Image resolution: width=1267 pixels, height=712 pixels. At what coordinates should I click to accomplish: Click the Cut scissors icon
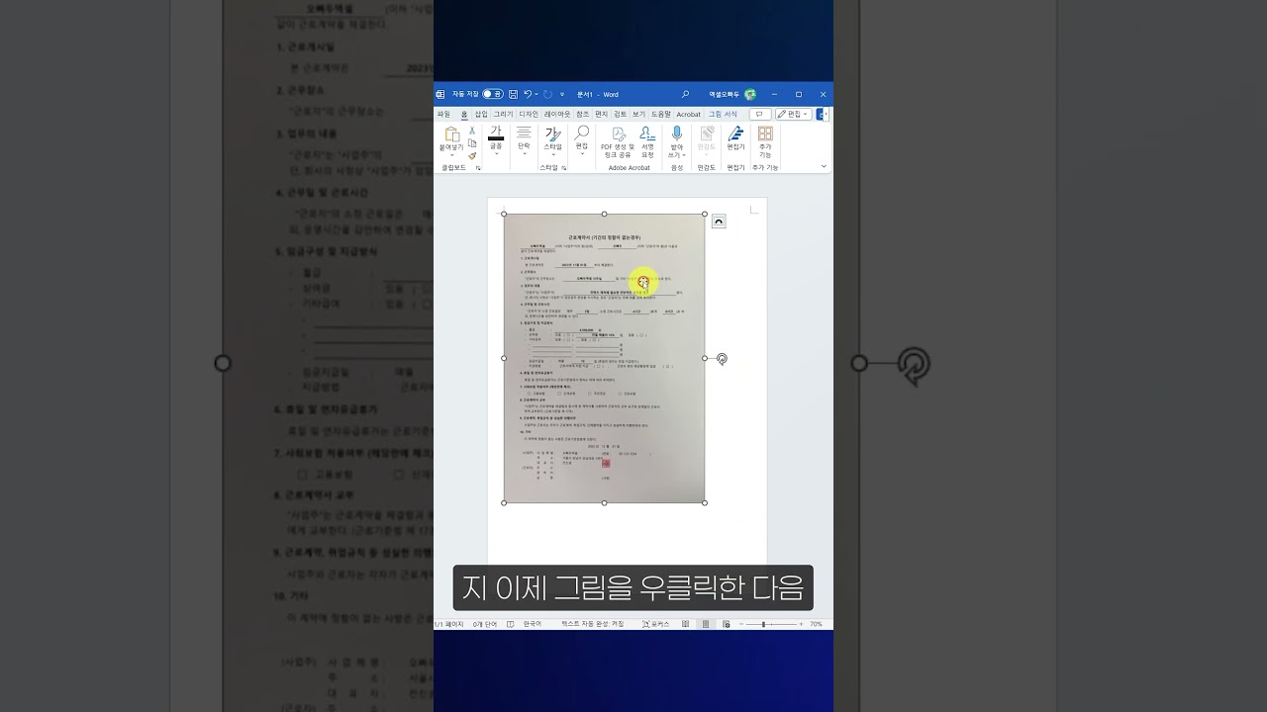tap(472, 131)
